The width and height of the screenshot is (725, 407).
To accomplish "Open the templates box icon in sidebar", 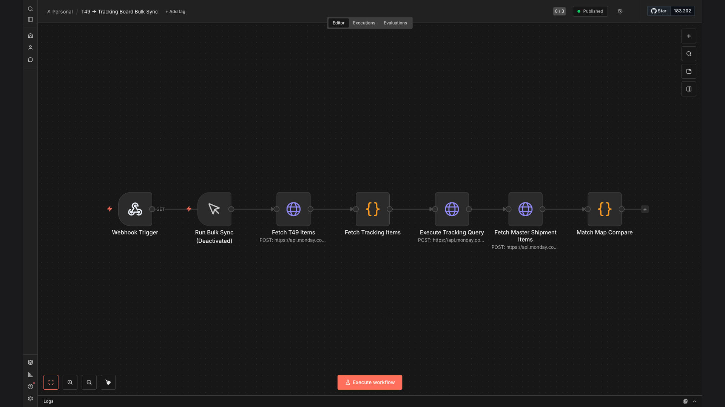I will pyautogui.click(x=30, y=363).
